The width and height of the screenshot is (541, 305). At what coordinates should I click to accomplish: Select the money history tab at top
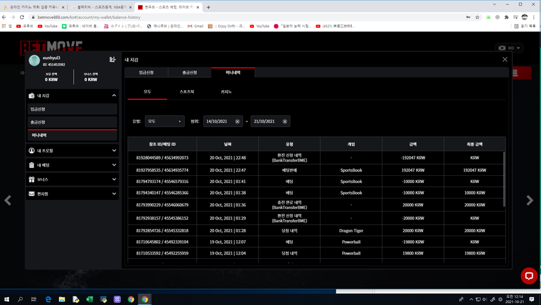pyautogui.click(x=233, y=73)
